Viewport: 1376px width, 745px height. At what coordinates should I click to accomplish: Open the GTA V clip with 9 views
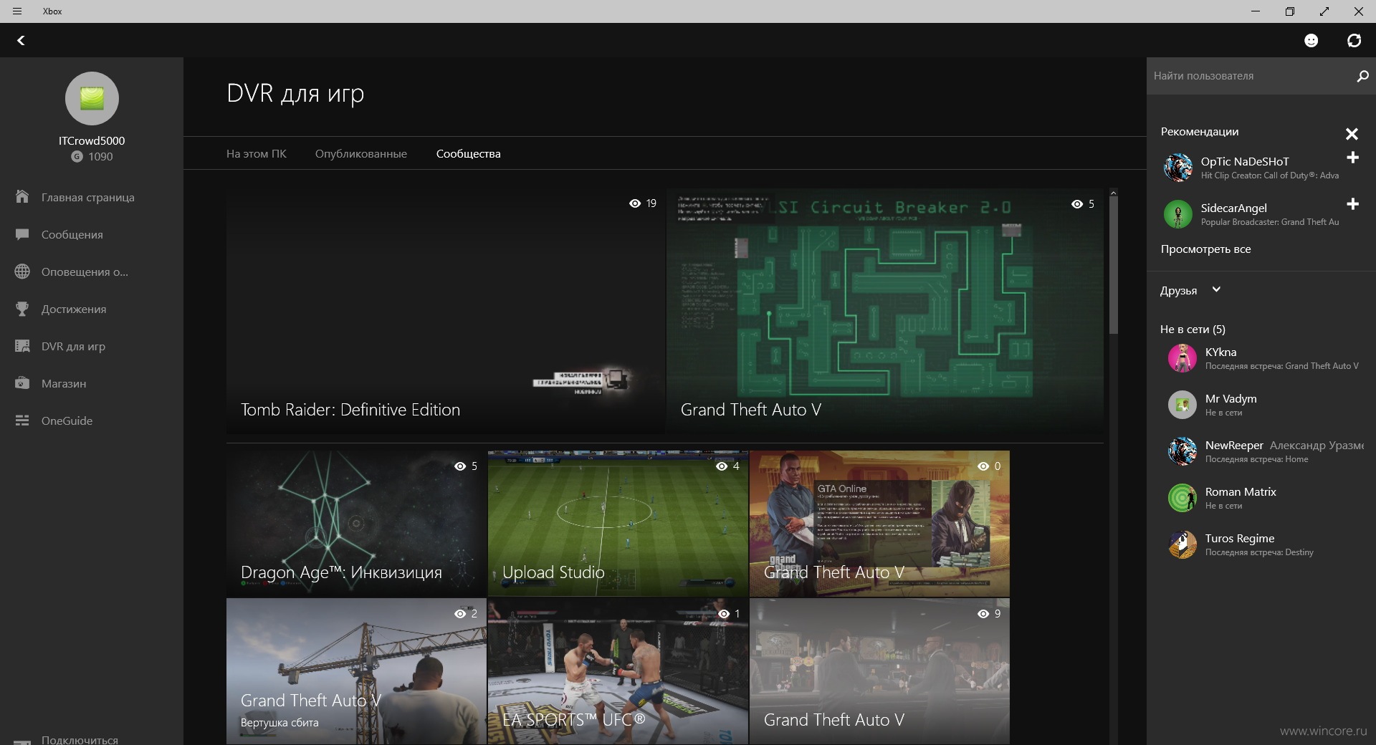[879, 671]
